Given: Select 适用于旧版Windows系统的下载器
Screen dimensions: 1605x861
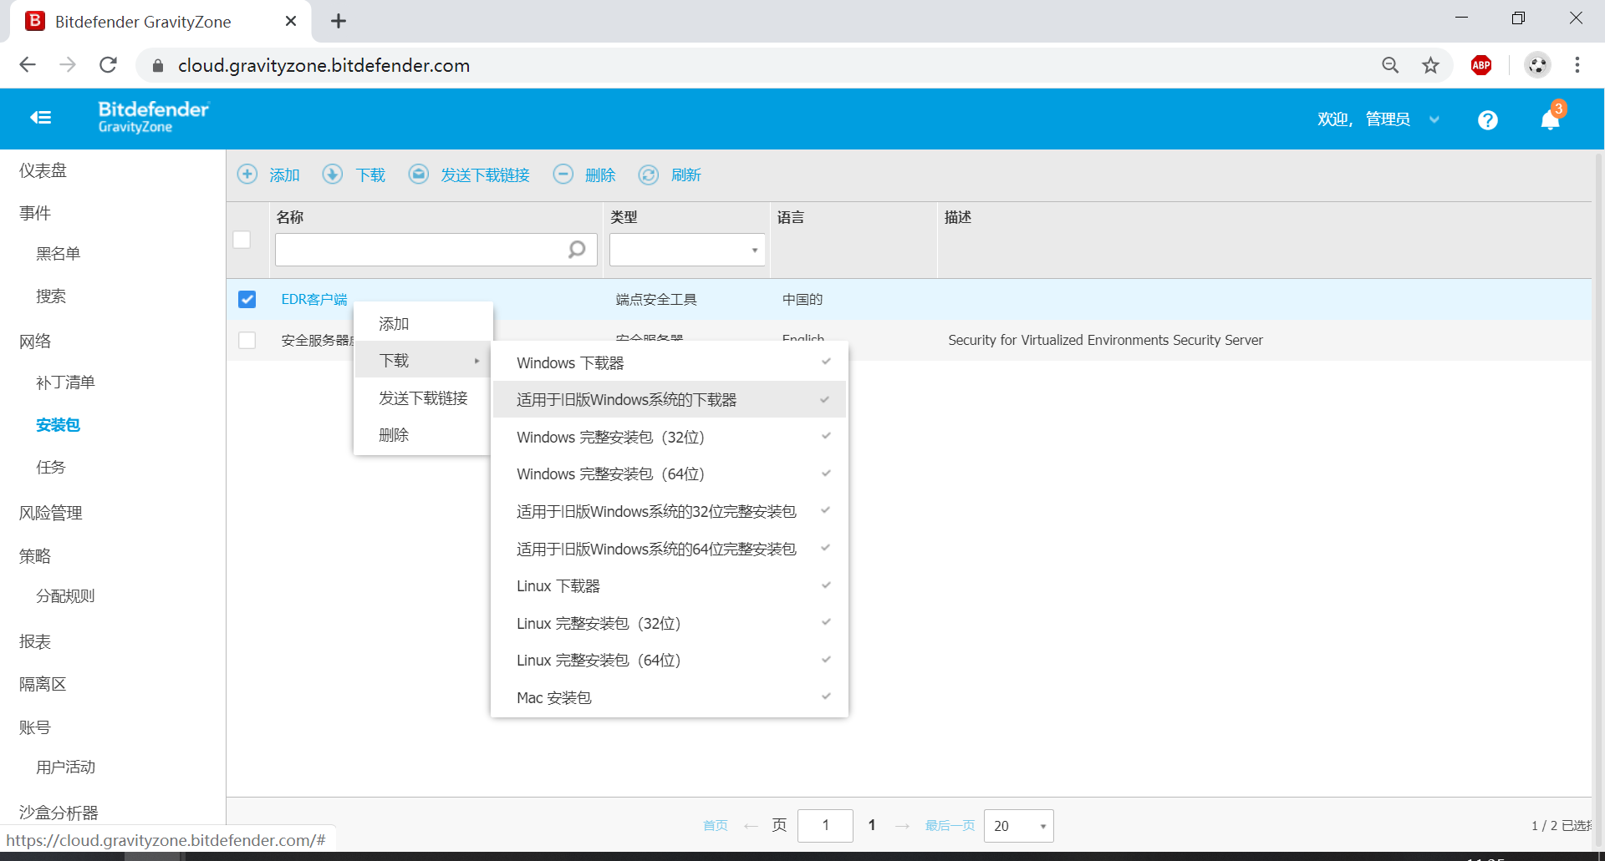Looking at the screenshot, I should coord(670,400).
